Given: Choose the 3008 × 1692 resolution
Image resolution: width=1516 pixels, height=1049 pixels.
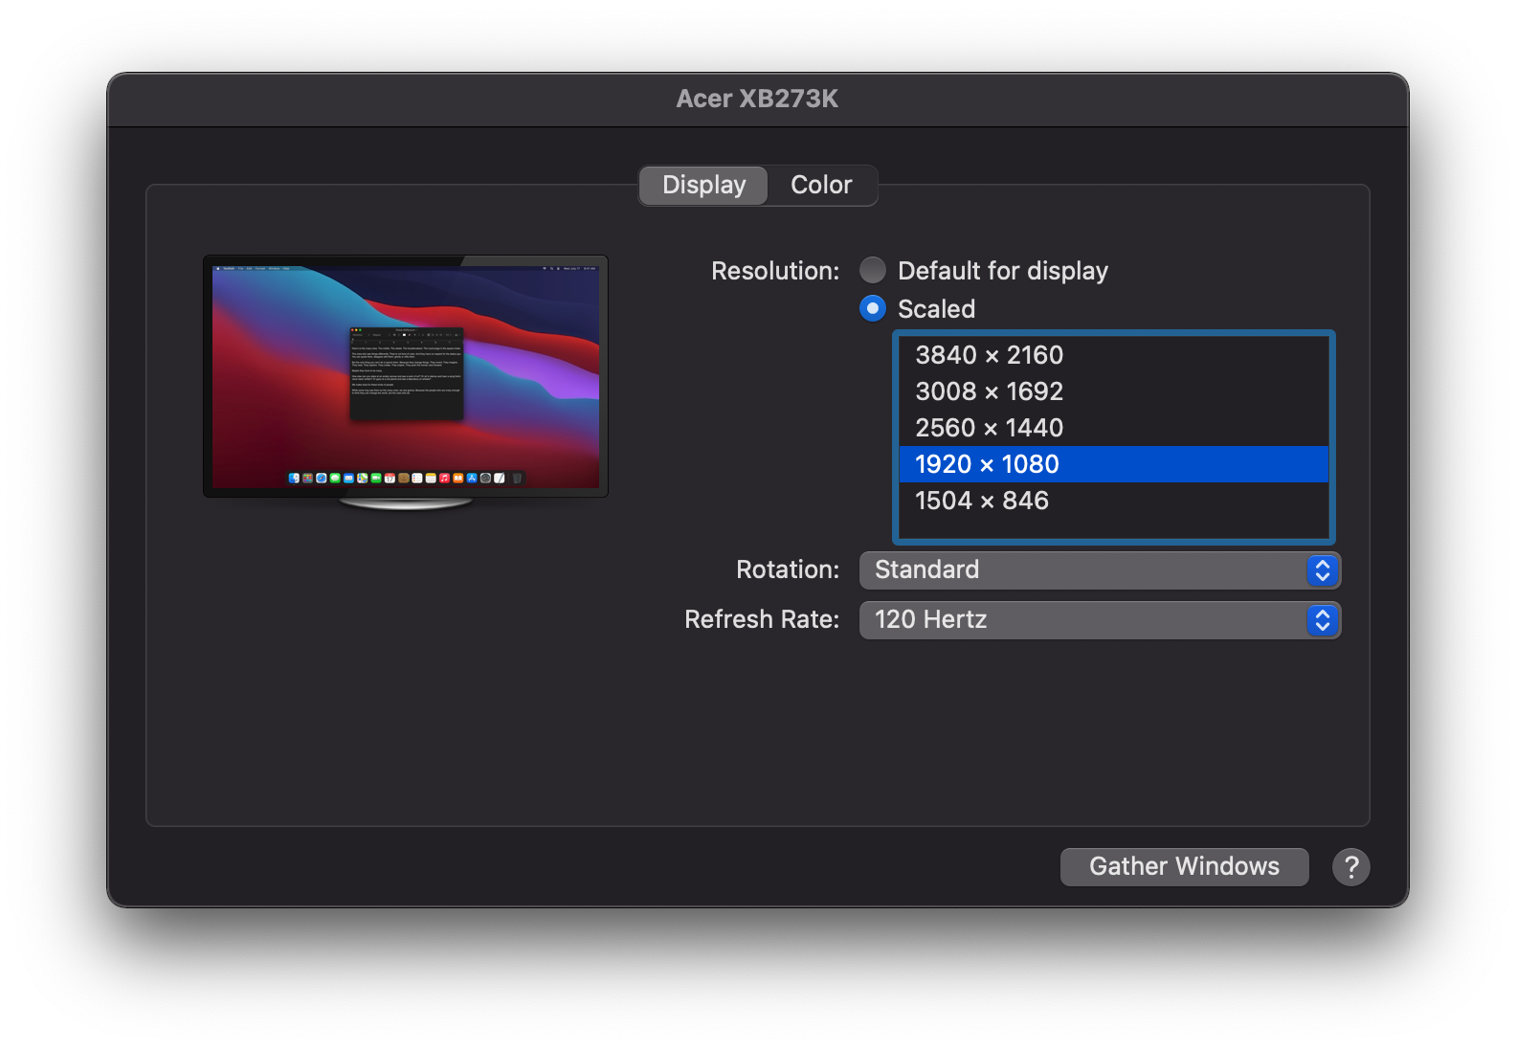Looking at the screenshot, I should pos(989,391).
